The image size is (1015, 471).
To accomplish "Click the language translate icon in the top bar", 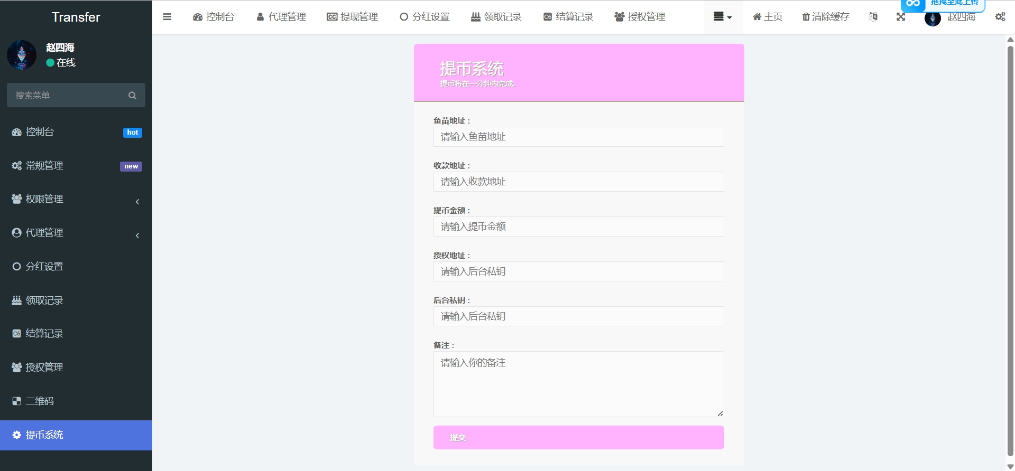I will coord(873,17).
